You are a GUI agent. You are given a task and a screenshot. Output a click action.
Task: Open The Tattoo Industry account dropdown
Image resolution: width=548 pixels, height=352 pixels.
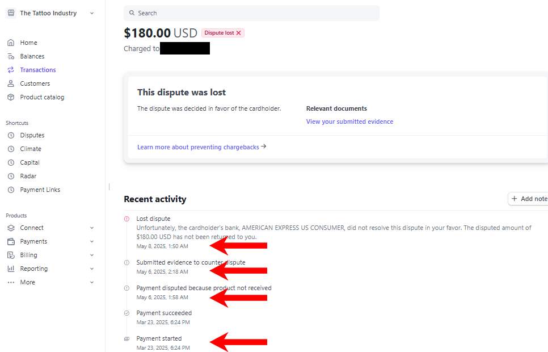(51, 13)
